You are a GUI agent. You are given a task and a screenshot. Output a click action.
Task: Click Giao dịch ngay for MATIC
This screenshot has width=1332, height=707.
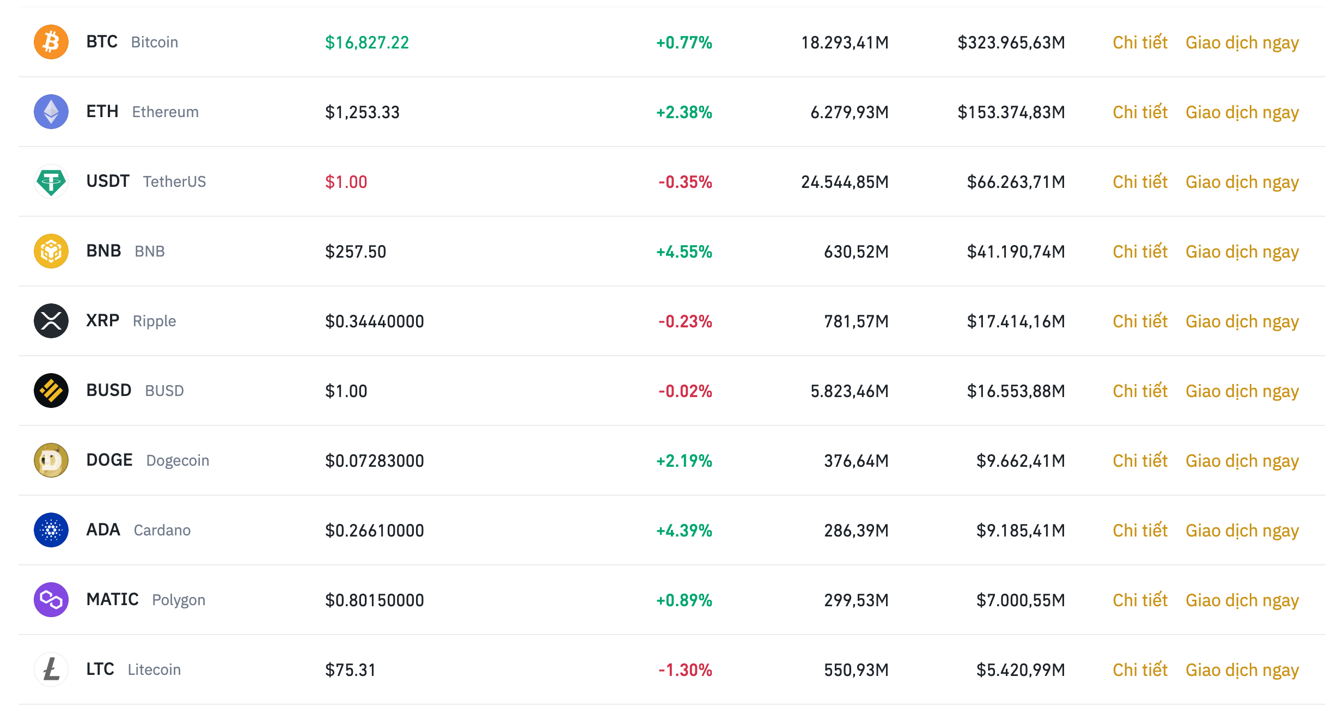point(1242,601)
